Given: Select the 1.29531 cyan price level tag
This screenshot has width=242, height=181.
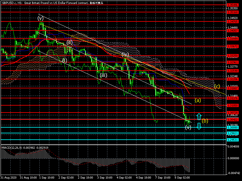Looking at the screenshot, I should pyautogui.click(x=231, y=140).
